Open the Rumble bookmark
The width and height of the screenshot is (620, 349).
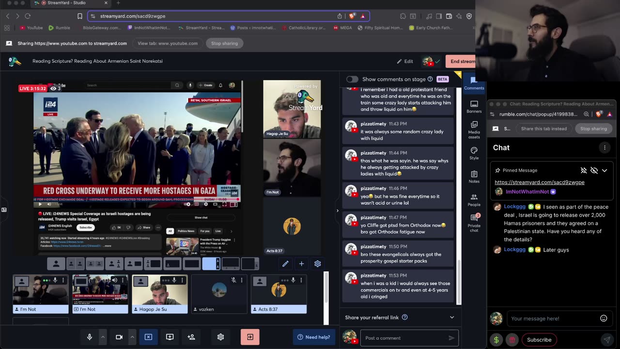click(x=59, y=28)
